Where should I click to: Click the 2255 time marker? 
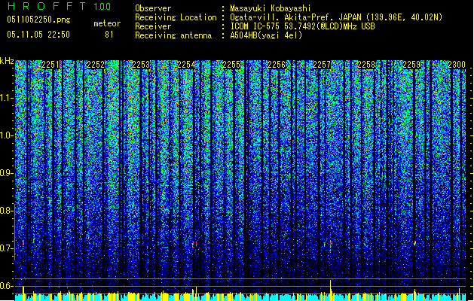231,65
